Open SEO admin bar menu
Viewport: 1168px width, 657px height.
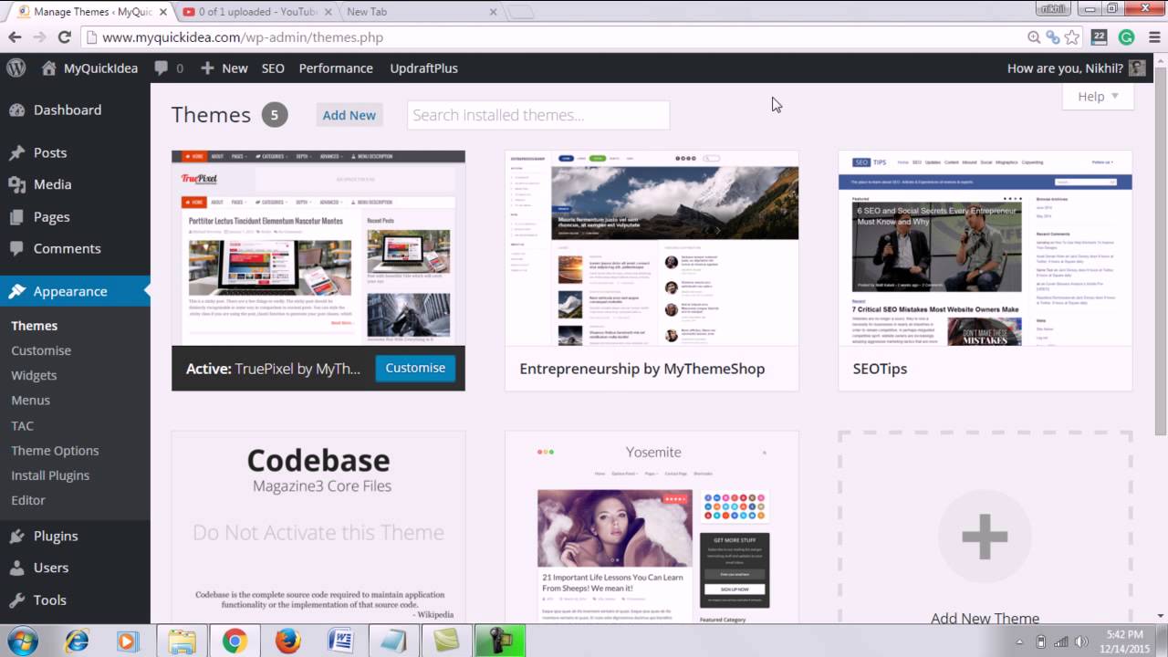[x=273, y=68]
